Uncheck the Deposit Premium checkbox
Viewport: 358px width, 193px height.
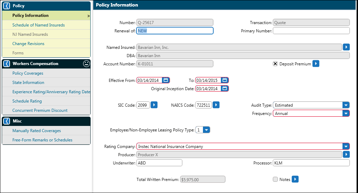(x=275, y=64)
